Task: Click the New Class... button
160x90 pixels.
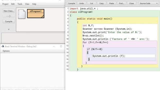Action: 9,11
